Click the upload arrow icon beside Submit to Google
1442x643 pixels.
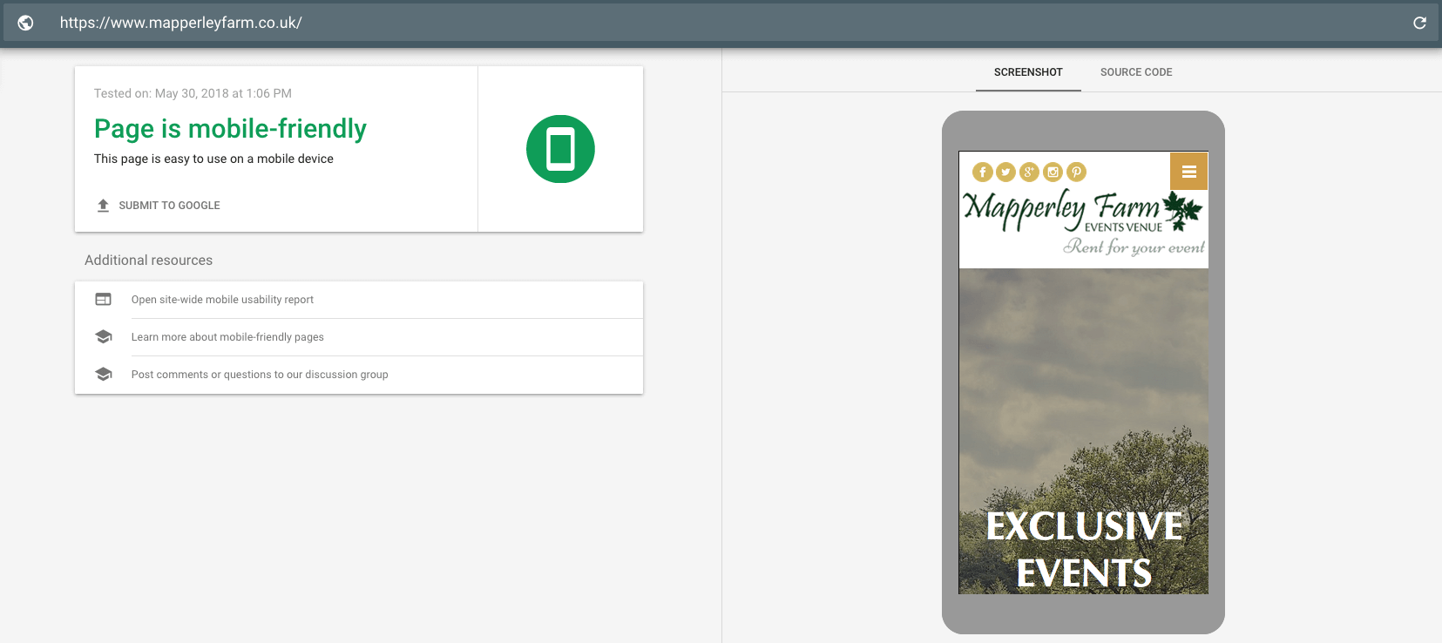click(x=103, y=206)
